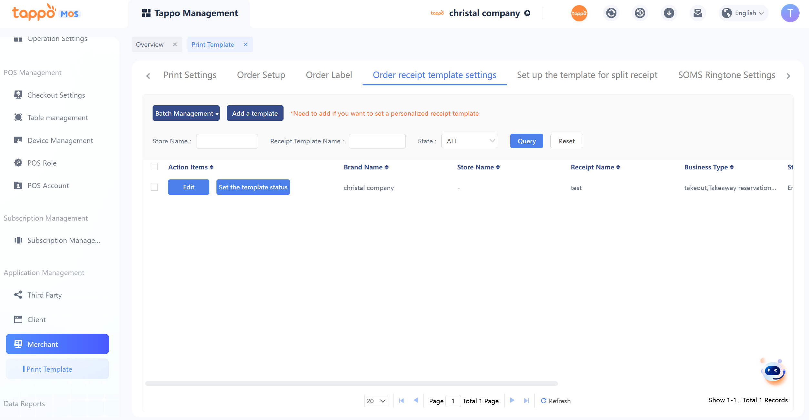The image size is (809, 420).
Task: Click the horizontal table scrollbar
Action: (x=351, y=384)
